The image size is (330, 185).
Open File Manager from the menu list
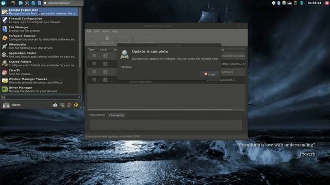(40, 29)
